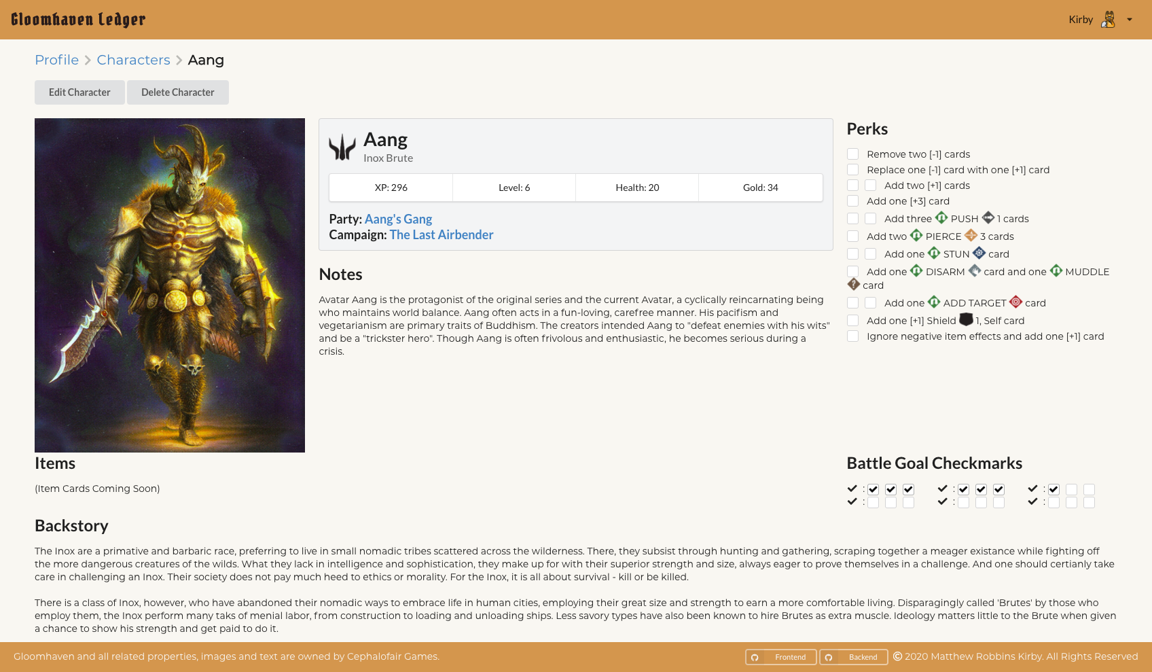Tick second checkbox of 'Add three PUSH 1 cards'
Viewport: 1152px width, 672px height.
[871, 218]
